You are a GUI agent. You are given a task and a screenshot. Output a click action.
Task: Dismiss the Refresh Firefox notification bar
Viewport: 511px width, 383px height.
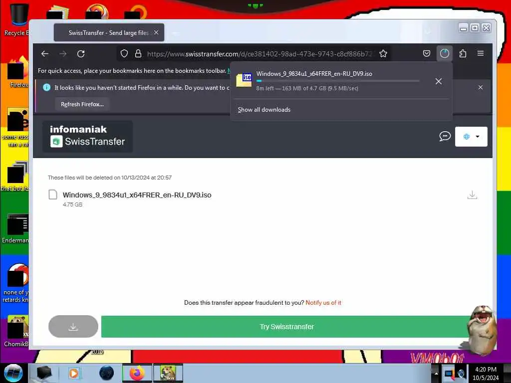pos(481,88)
